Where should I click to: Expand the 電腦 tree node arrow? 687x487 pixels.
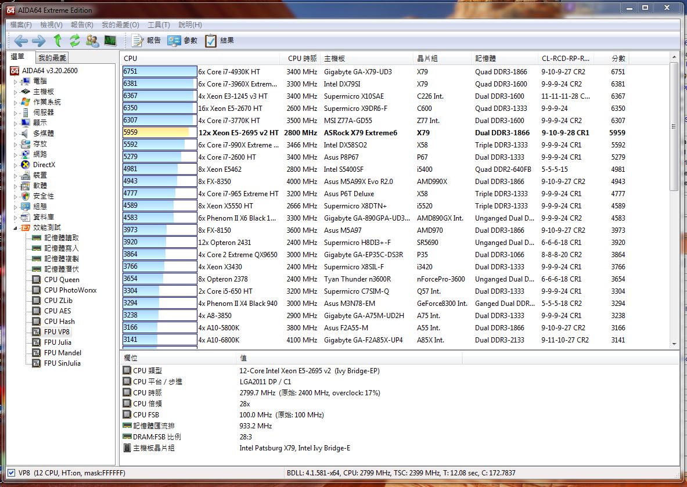coord(15,81)
